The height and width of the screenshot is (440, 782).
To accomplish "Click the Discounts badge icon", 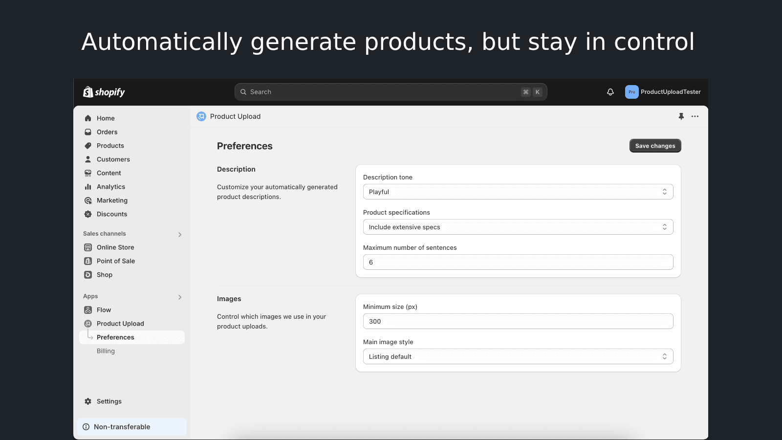I will 88,214.
